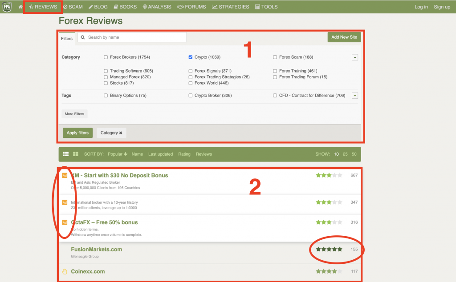Check the Forex World (446) box
This screenshot has height=282, width=456.
click(x=191, y=83)
